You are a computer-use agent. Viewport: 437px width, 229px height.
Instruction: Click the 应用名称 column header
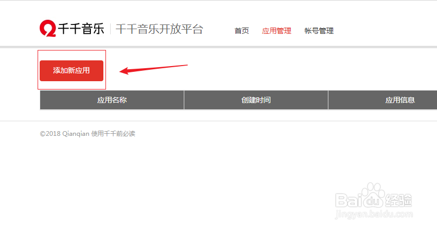tap(112, 100)
